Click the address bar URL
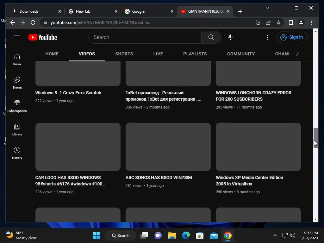Image resolution: width=324 pixels, height=243 pixels. 100,22
